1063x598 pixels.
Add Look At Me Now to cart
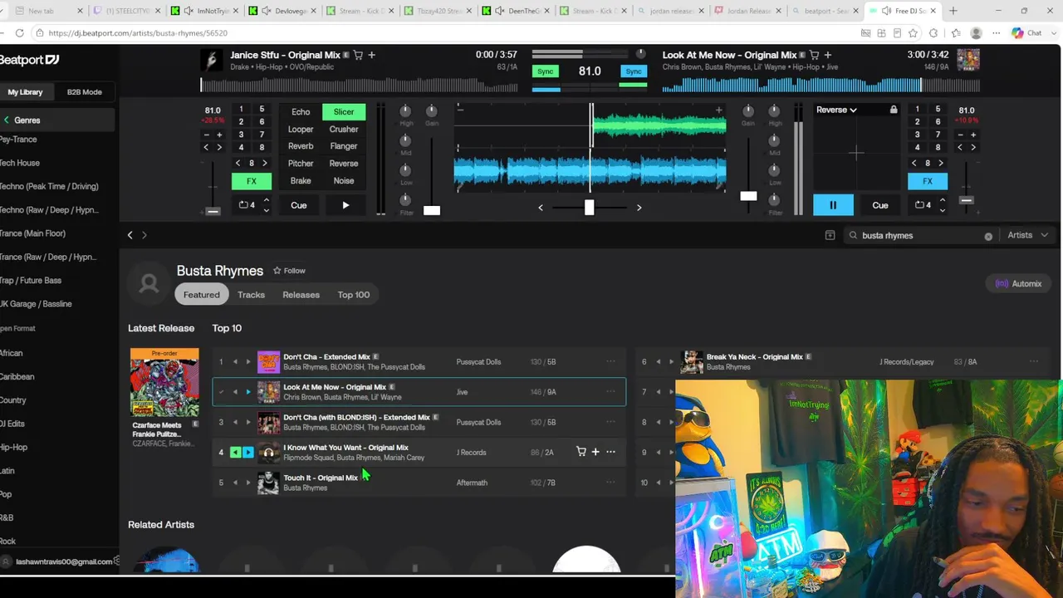pyautogui.click(x=814, y=55)
